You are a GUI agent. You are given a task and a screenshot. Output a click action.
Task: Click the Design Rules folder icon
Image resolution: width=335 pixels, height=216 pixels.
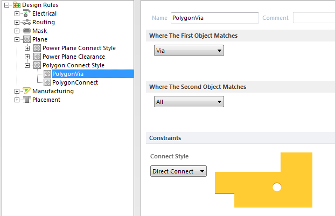17,5
